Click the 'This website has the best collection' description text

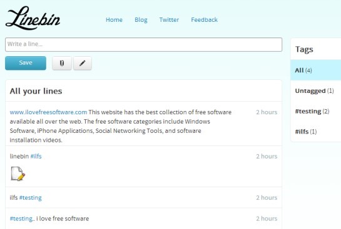pyautogui.click(x=121, y=126)
